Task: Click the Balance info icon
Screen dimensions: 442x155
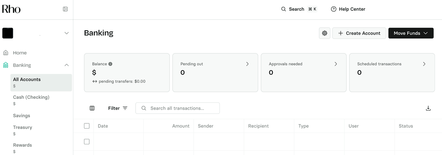Action: coord(110,64)
